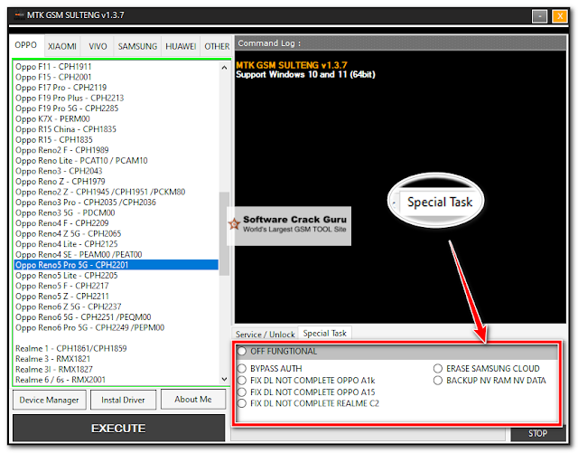Click the EXECUTE button
The width and height of the screenshot is (578, 453).
click(x=118, y=428)
